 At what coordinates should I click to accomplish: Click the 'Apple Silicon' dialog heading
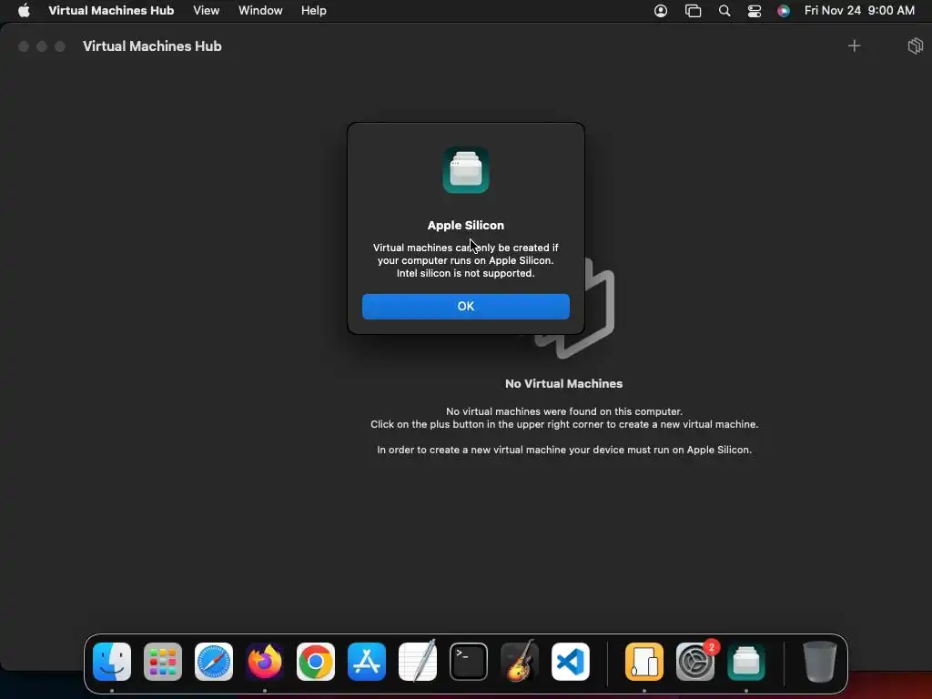(465, 226)
